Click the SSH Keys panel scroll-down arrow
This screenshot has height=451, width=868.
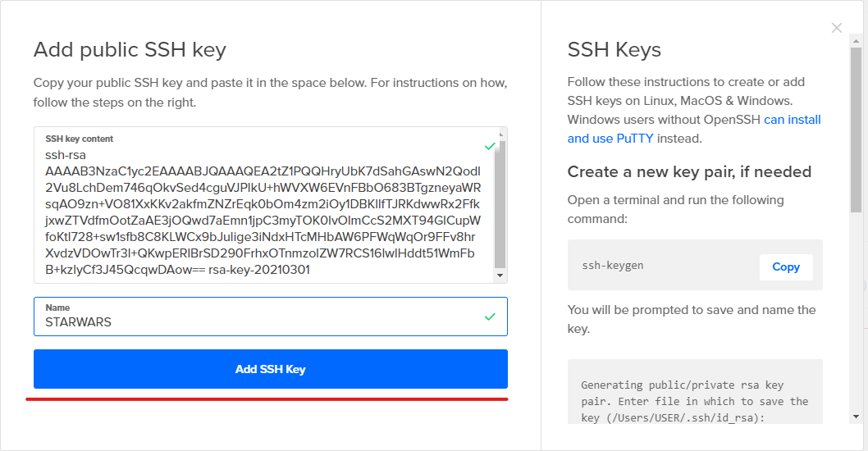[x=856, y=417]
